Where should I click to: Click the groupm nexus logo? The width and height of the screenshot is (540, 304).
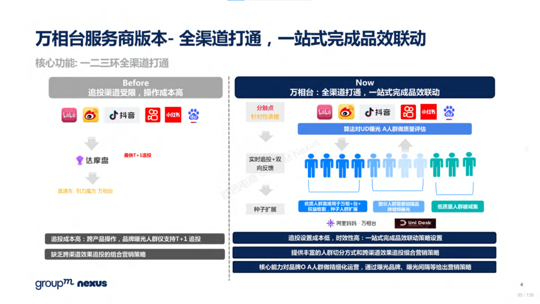tap(71, 283)
